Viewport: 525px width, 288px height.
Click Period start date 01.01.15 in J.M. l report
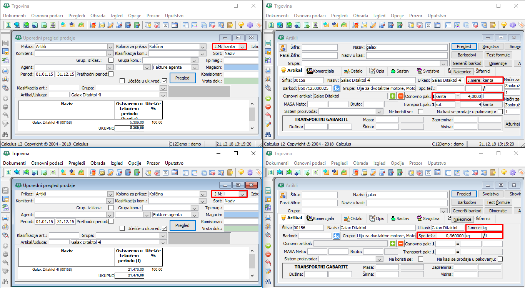[45, 222]
